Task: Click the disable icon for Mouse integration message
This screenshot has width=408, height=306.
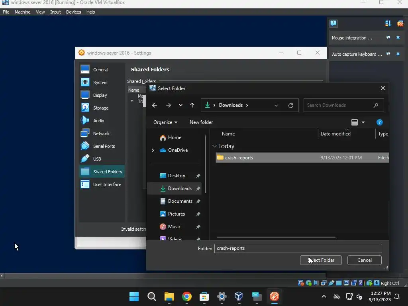Action: [x=388, y=38]
